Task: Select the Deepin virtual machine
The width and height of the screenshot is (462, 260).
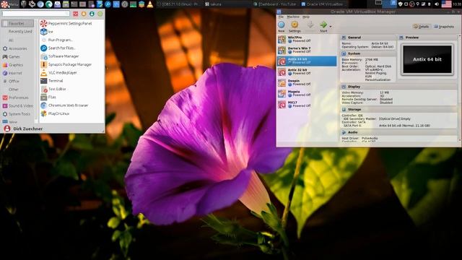Action: [307, 82]
